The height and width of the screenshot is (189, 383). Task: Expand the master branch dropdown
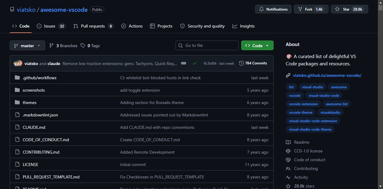(x=27, y=46)
